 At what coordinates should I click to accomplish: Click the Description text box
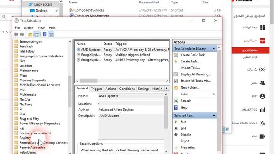[x=131, y=126]
